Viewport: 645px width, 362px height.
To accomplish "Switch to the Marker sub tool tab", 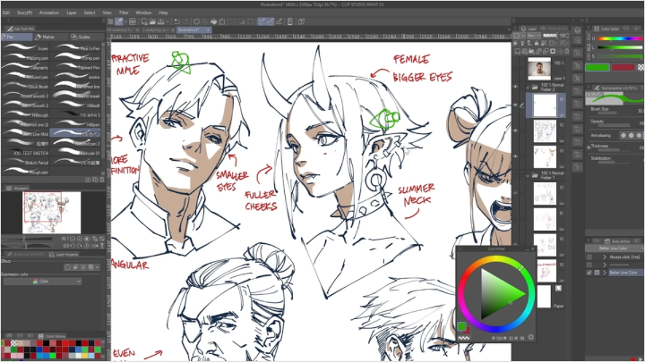I will [51, 37].
